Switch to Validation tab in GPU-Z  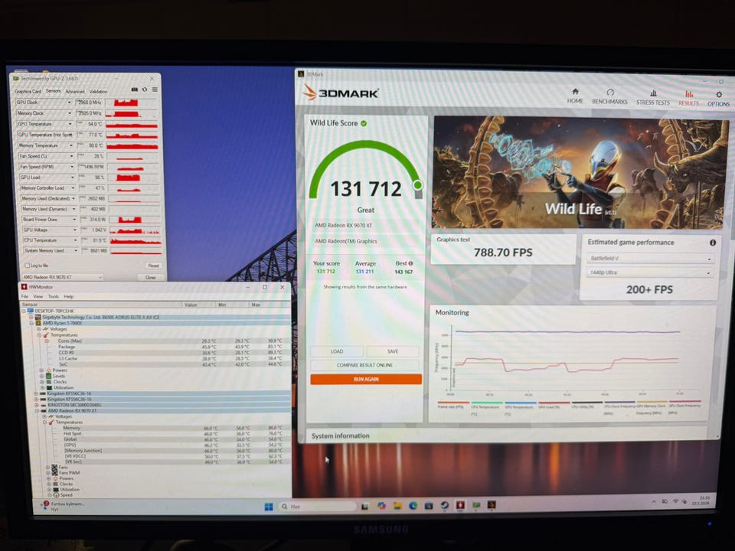(98, 91)
